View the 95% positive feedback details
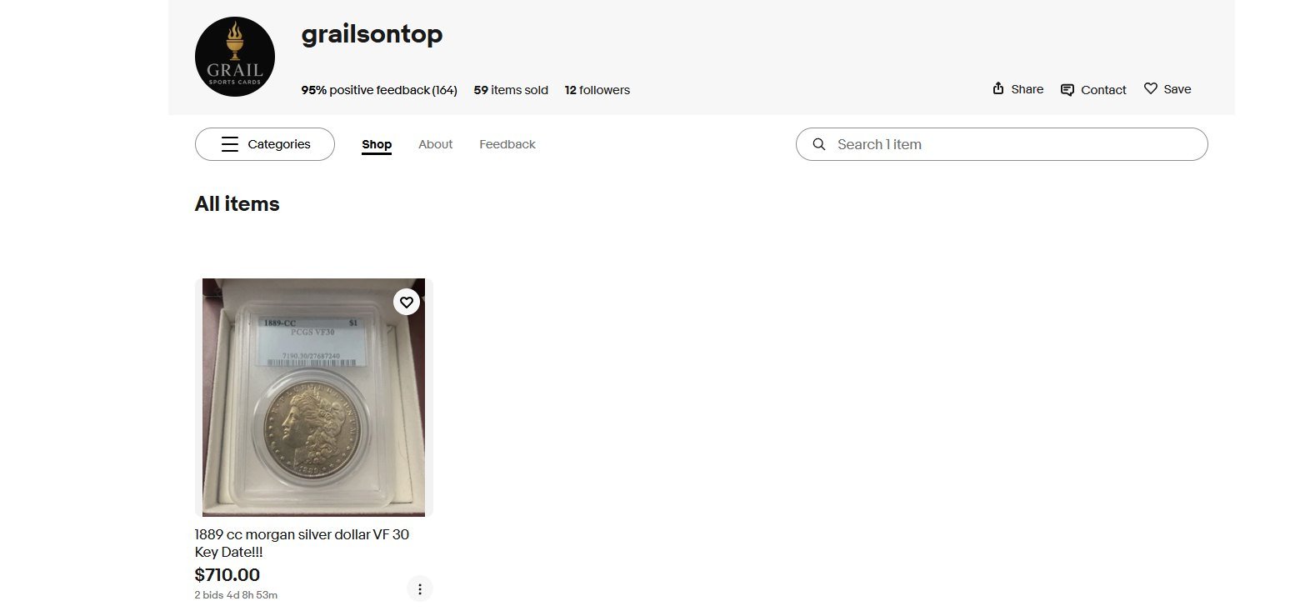1315x616 pixels. point(379,90)
